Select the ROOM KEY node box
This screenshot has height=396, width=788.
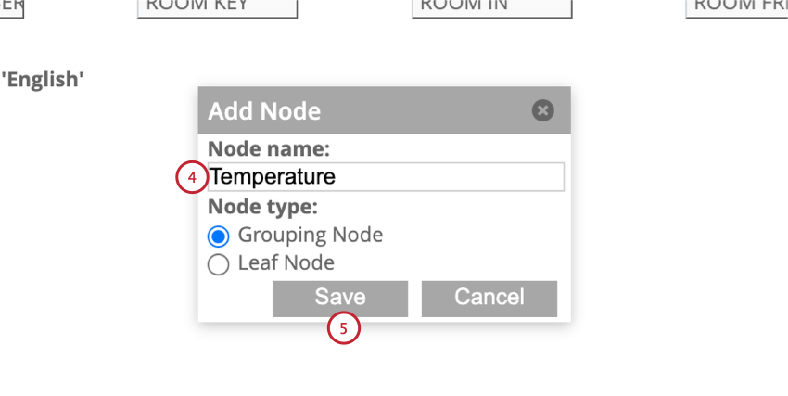(217, 8)
